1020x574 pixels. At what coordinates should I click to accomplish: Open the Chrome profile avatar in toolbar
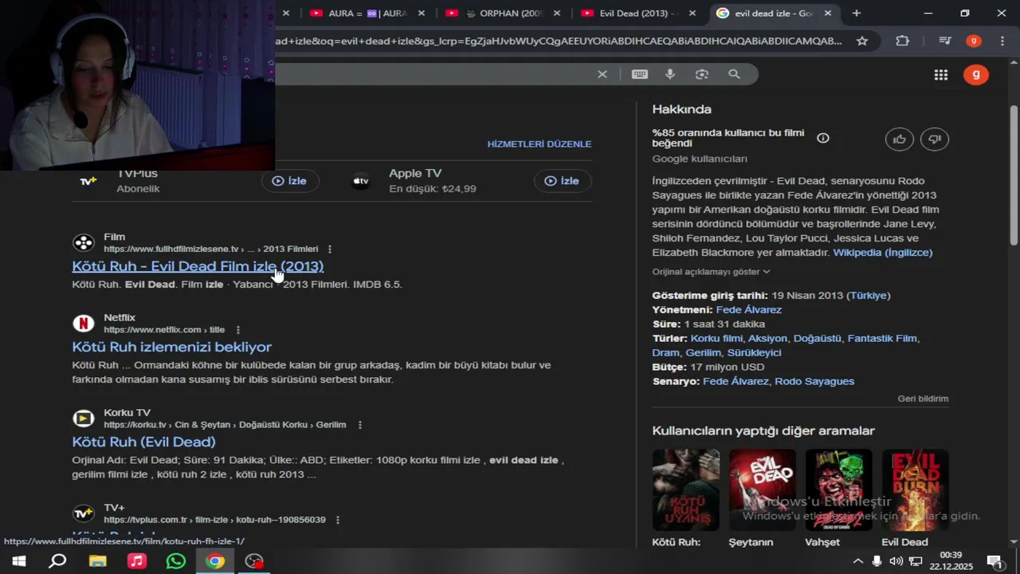coord(973,41)
